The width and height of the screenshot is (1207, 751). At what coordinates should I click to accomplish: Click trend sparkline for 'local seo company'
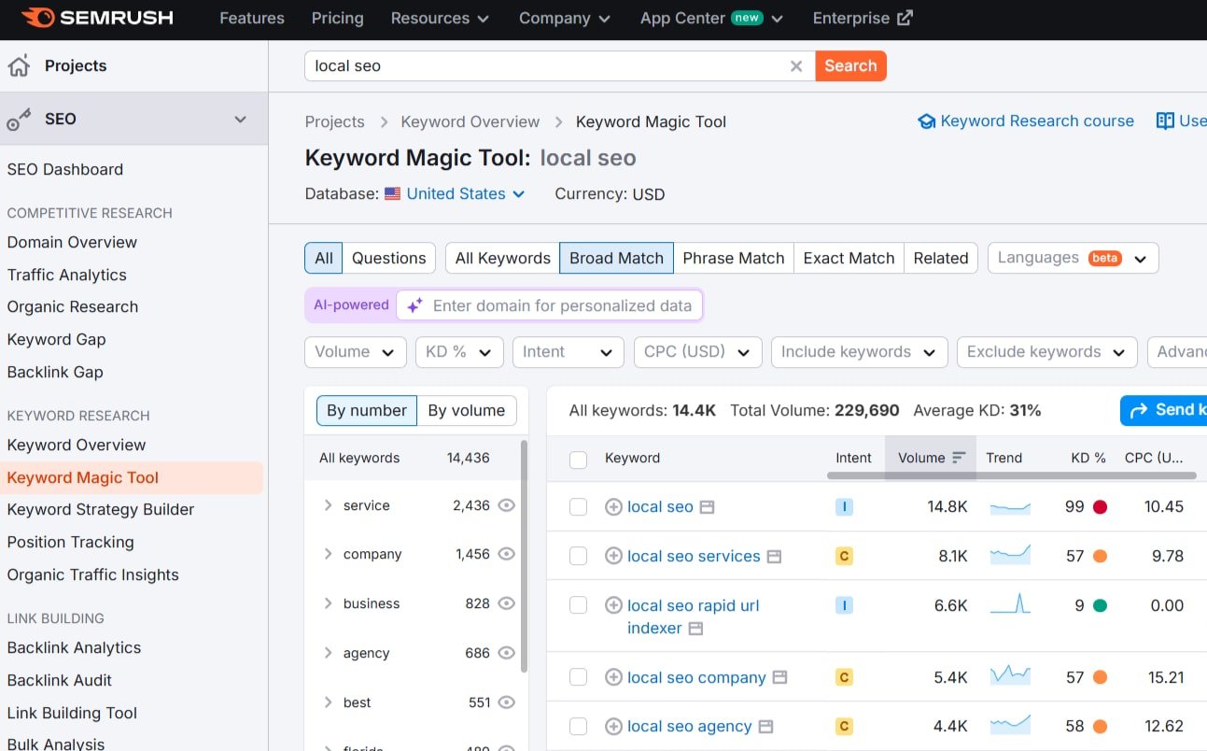(1010, 675)
